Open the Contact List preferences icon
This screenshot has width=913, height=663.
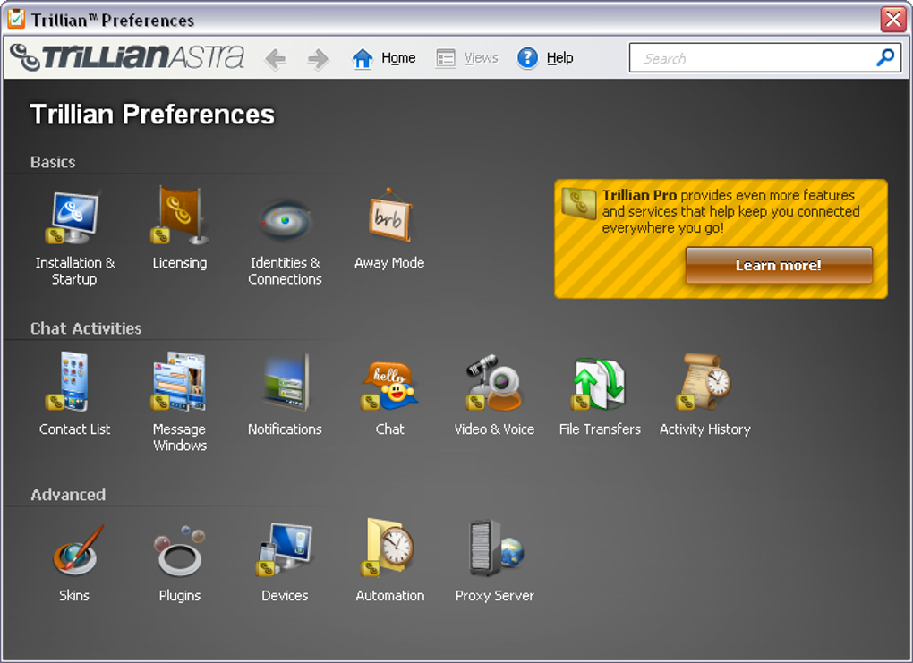click(69, 381)
